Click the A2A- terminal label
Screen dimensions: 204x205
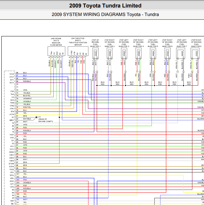[x=12, y=178]
